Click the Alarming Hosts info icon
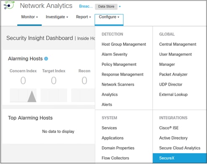Image resolution: width=207 pixels, height=164 pixels. coord(46,58)
